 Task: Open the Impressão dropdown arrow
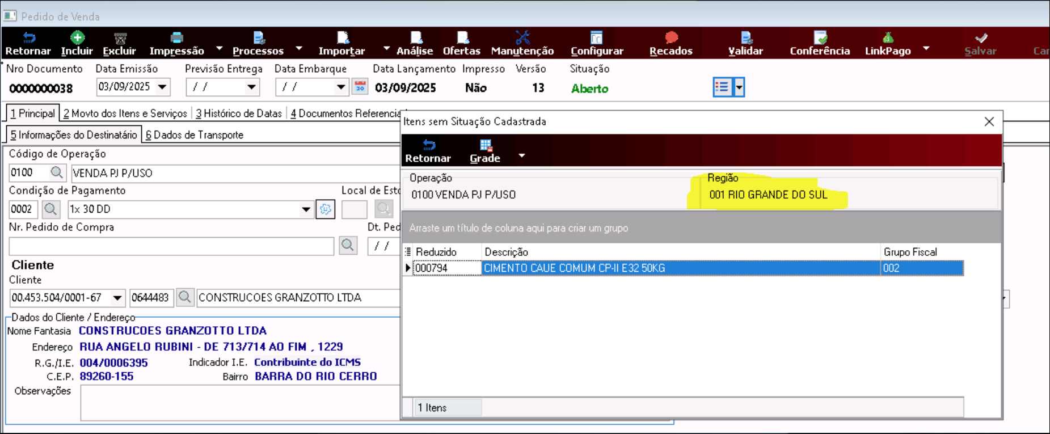(220, 49)
